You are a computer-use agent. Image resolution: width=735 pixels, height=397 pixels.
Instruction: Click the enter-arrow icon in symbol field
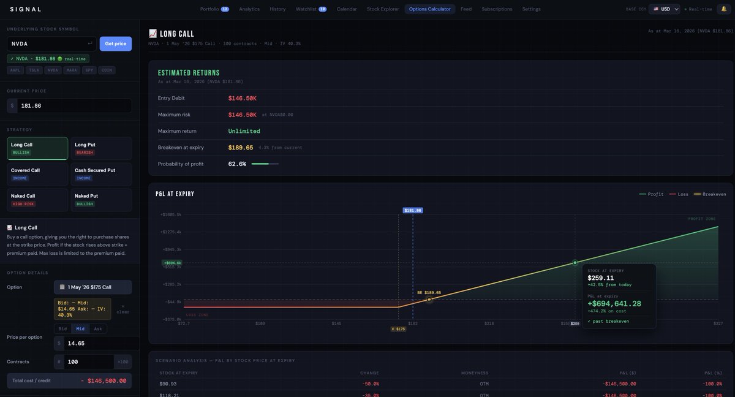pos(90,43)
